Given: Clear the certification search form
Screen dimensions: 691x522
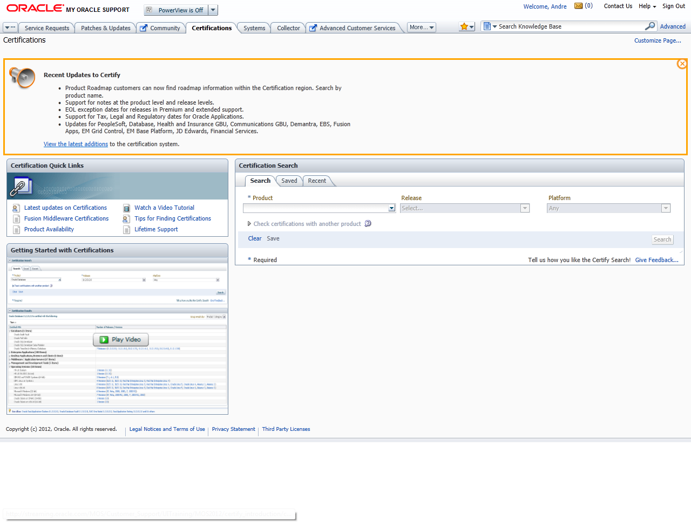Looking at the screenshot, I should [255, 238].
